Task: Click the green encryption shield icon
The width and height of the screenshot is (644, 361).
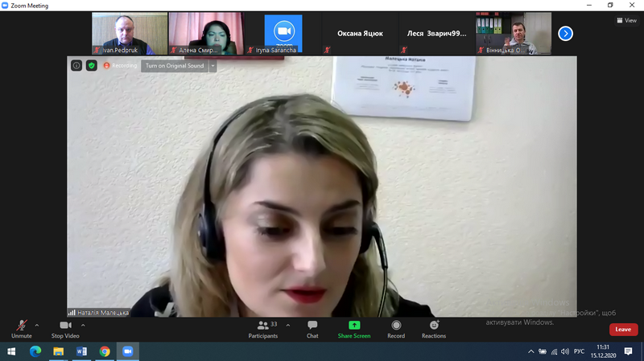Action: tap(92, 66)
